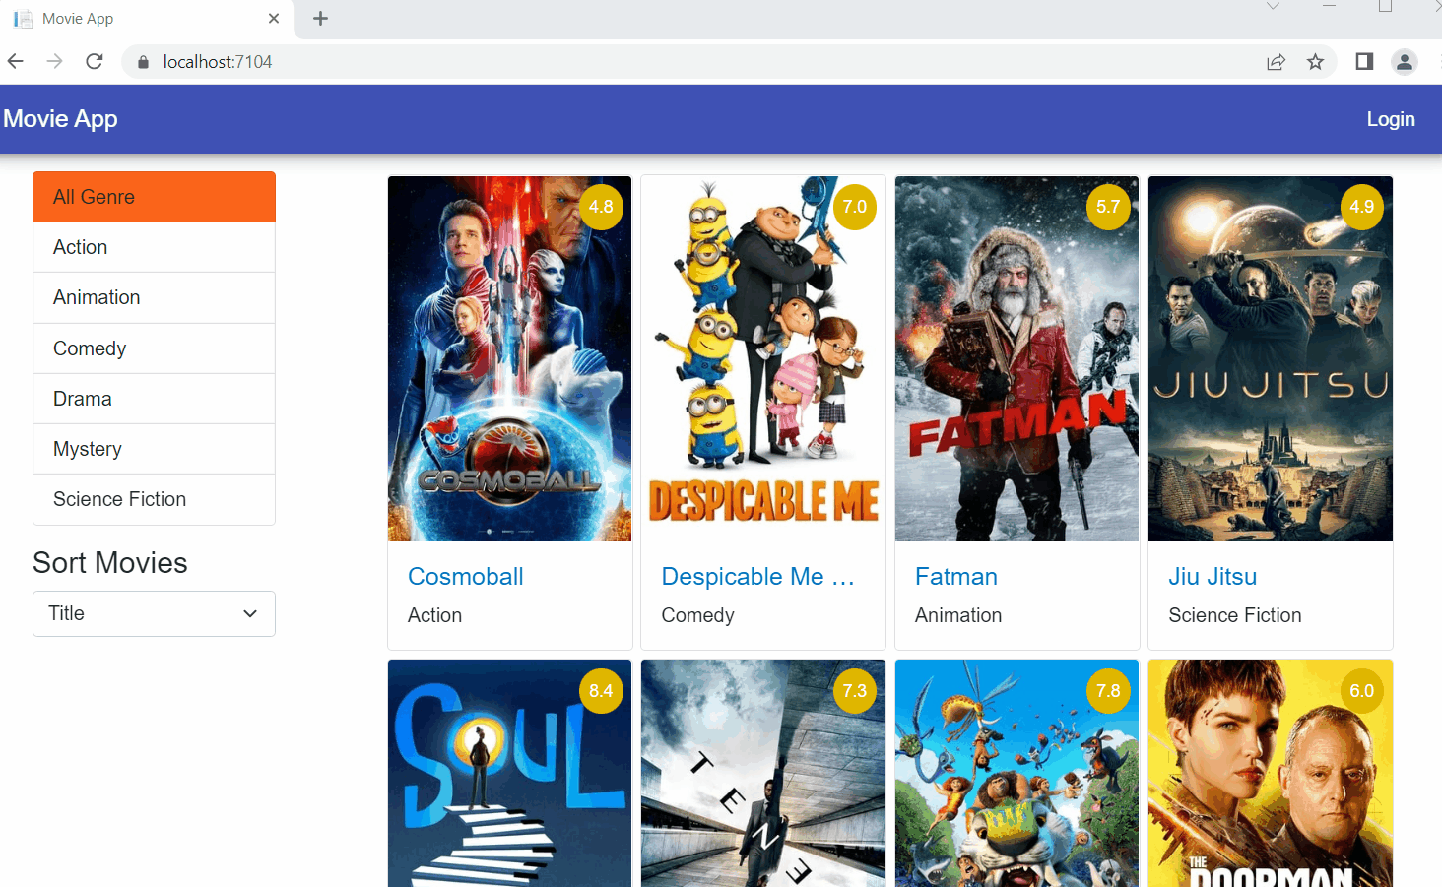Click the Despicable Me title link

click(x=758, y=577)
